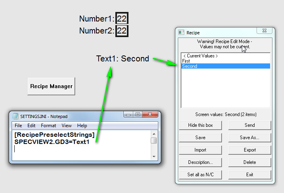Open Notepad Format menu
The image size is (284, 193).
coord(49,126)
